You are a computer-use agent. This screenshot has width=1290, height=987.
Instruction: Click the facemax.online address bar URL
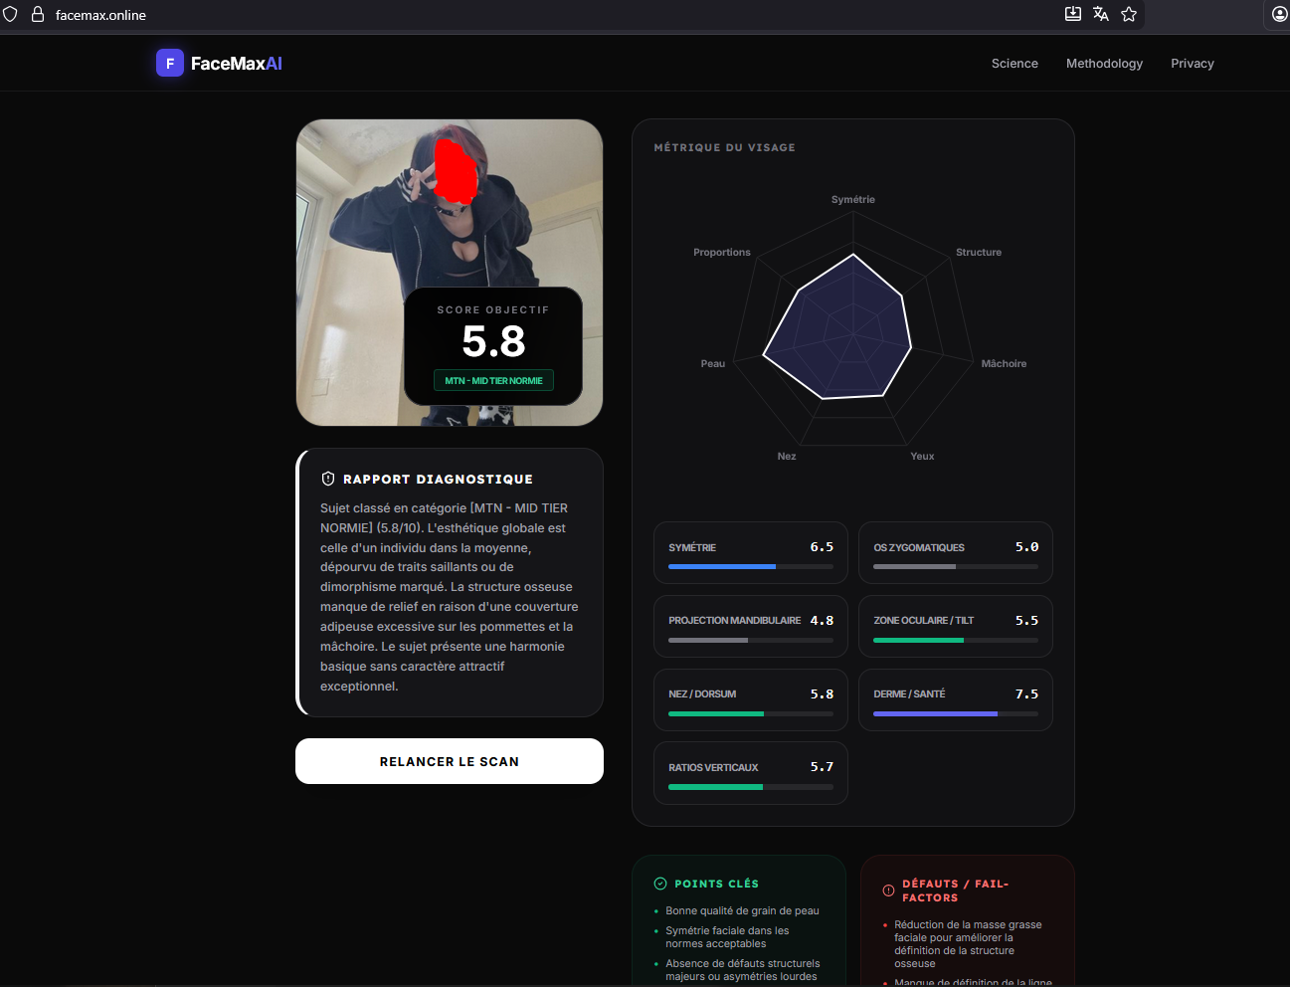coord(100,15)
